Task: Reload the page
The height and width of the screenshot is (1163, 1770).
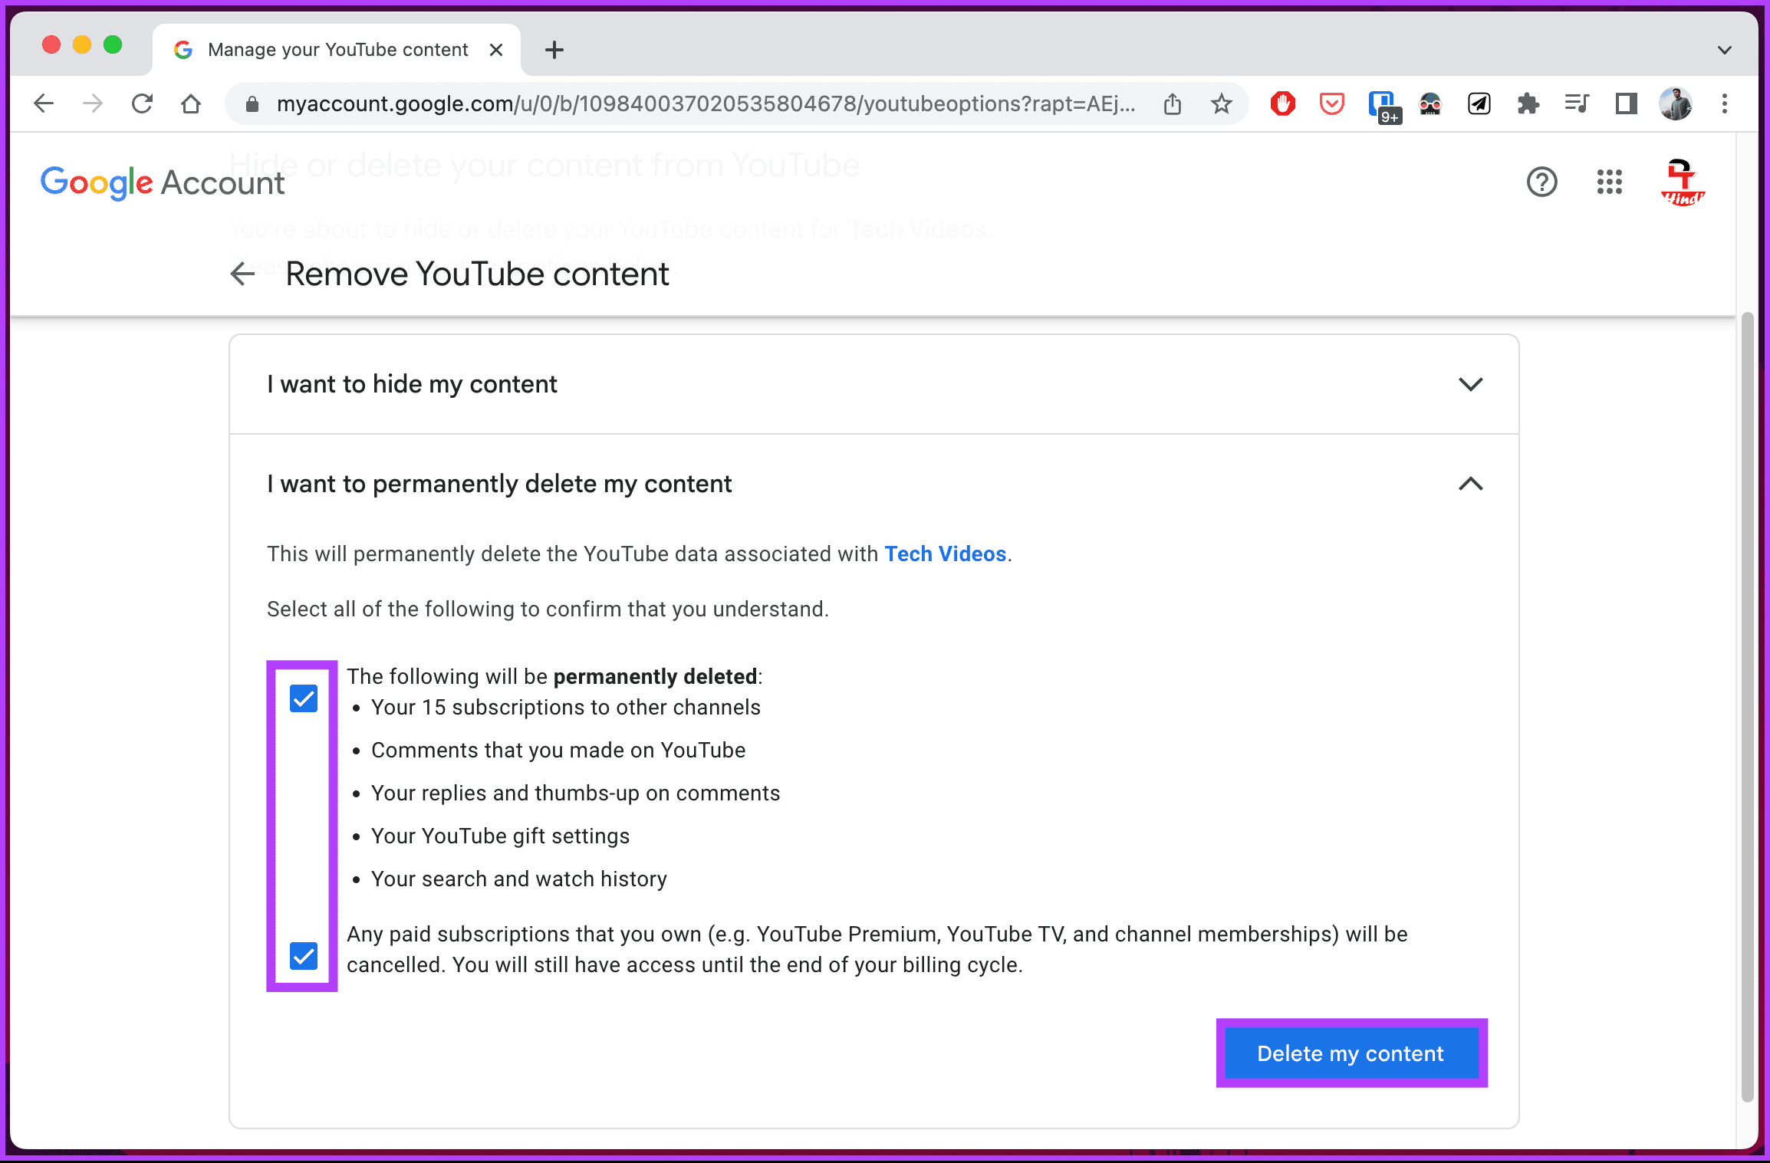Action: coord(142,103)
